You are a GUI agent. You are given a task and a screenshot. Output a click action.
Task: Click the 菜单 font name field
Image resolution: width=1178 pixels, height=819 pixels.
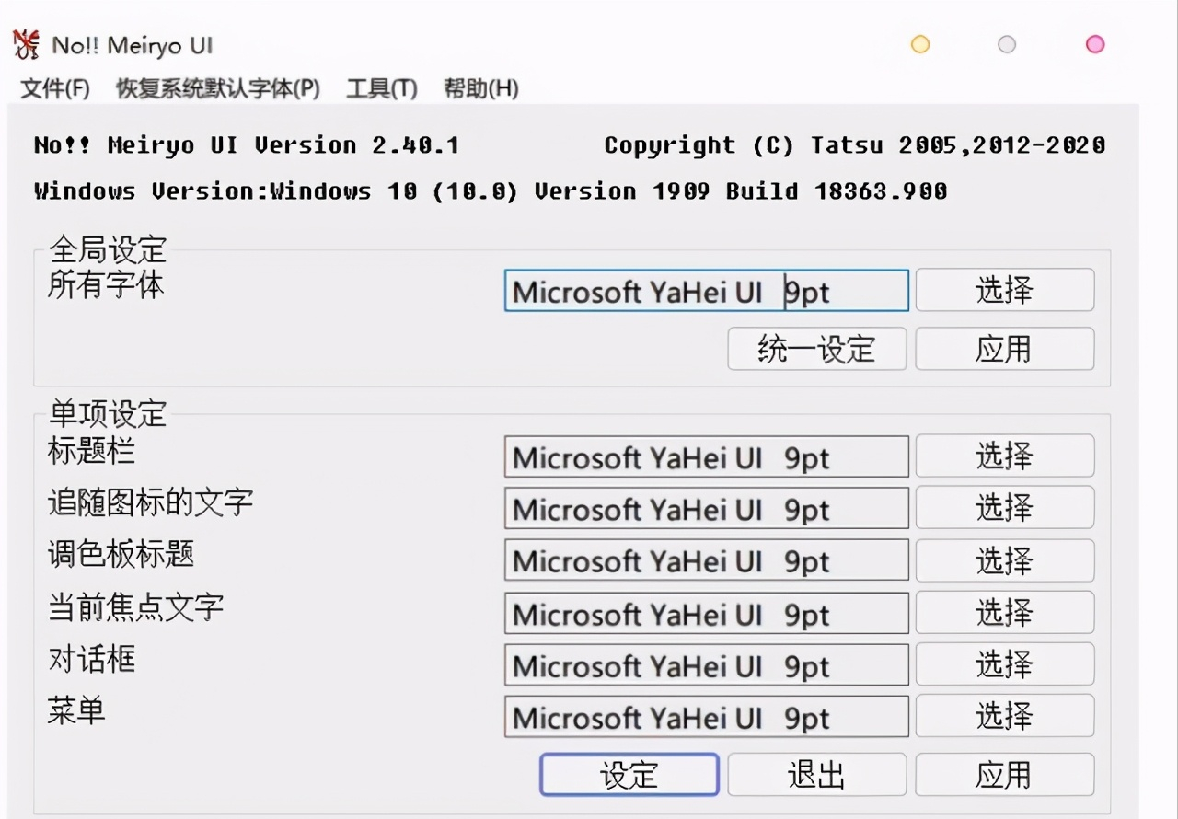tap(705, 717)
